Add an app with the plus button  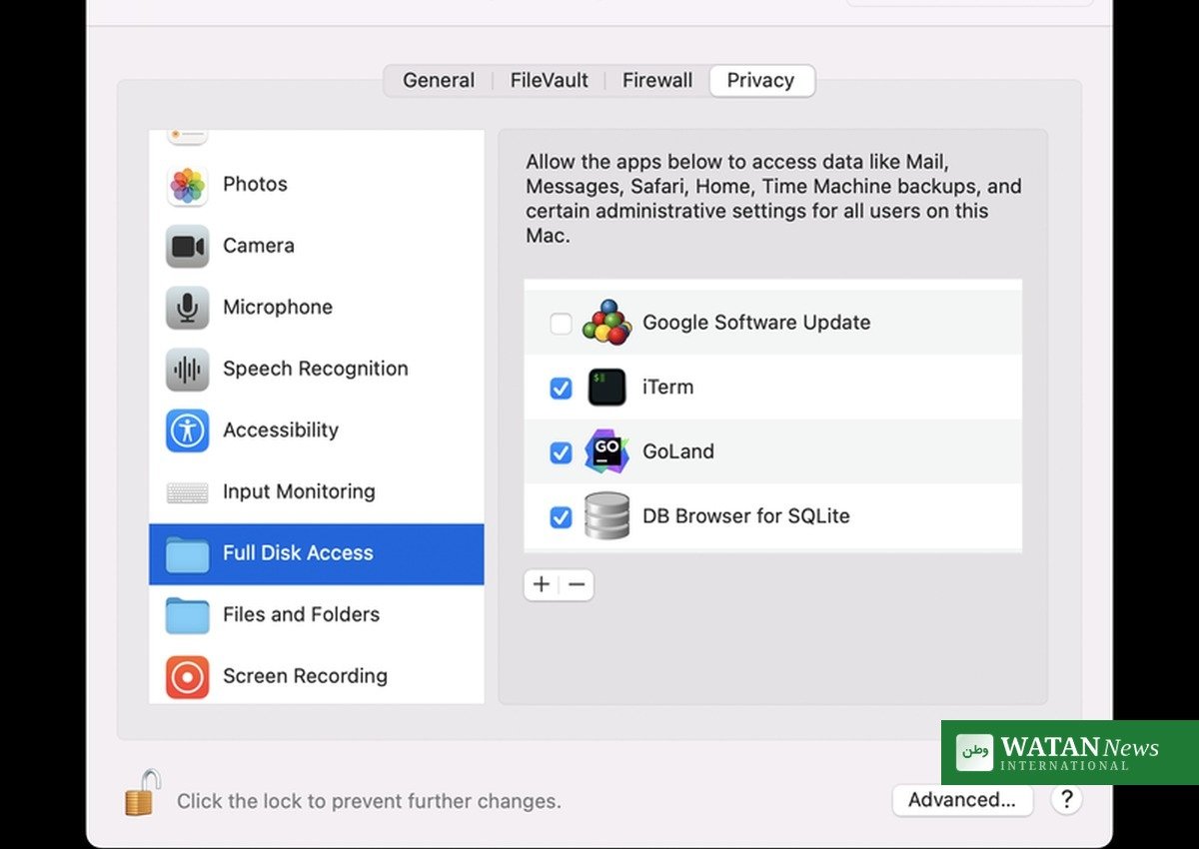coord(542,584)
